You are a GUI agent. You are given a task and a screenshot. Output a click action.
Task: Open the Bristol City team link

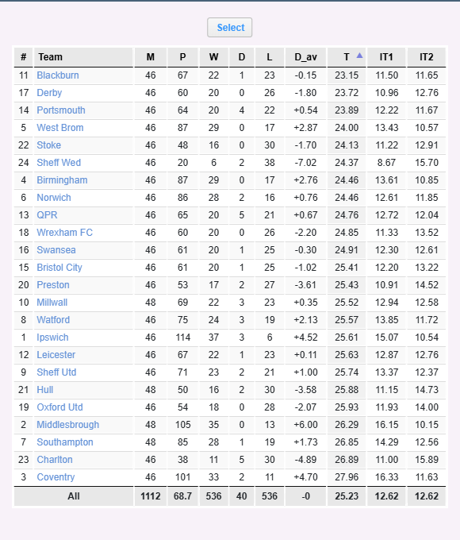(x=59, y=268)
